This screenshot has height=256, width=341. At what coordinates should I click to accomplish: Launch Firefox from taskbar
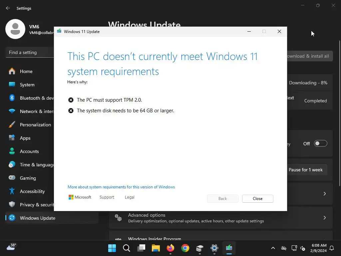[170, 248]
